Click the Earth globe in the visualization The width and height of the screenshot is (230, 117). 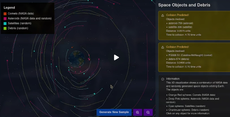click(76, 59)
